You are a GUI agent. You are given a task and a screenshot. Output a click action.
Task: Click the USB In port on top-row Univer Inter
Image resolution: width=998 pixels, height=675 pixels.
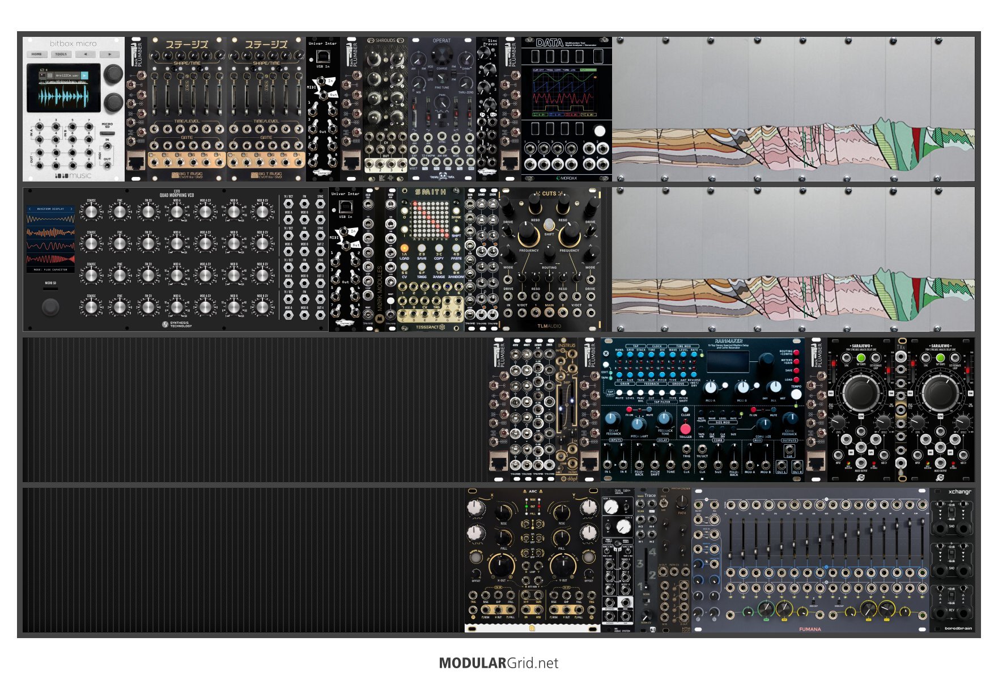(x=323, y=56)
